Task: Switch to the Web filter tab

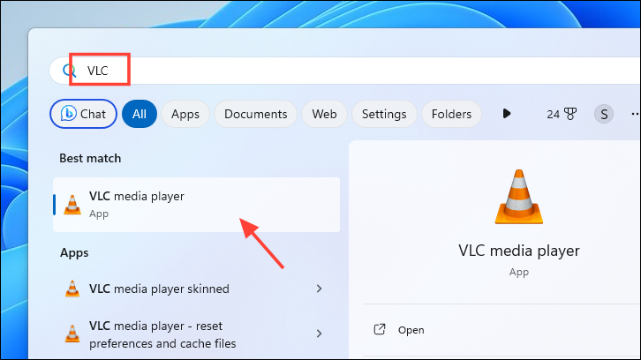Action: point(324,114)
